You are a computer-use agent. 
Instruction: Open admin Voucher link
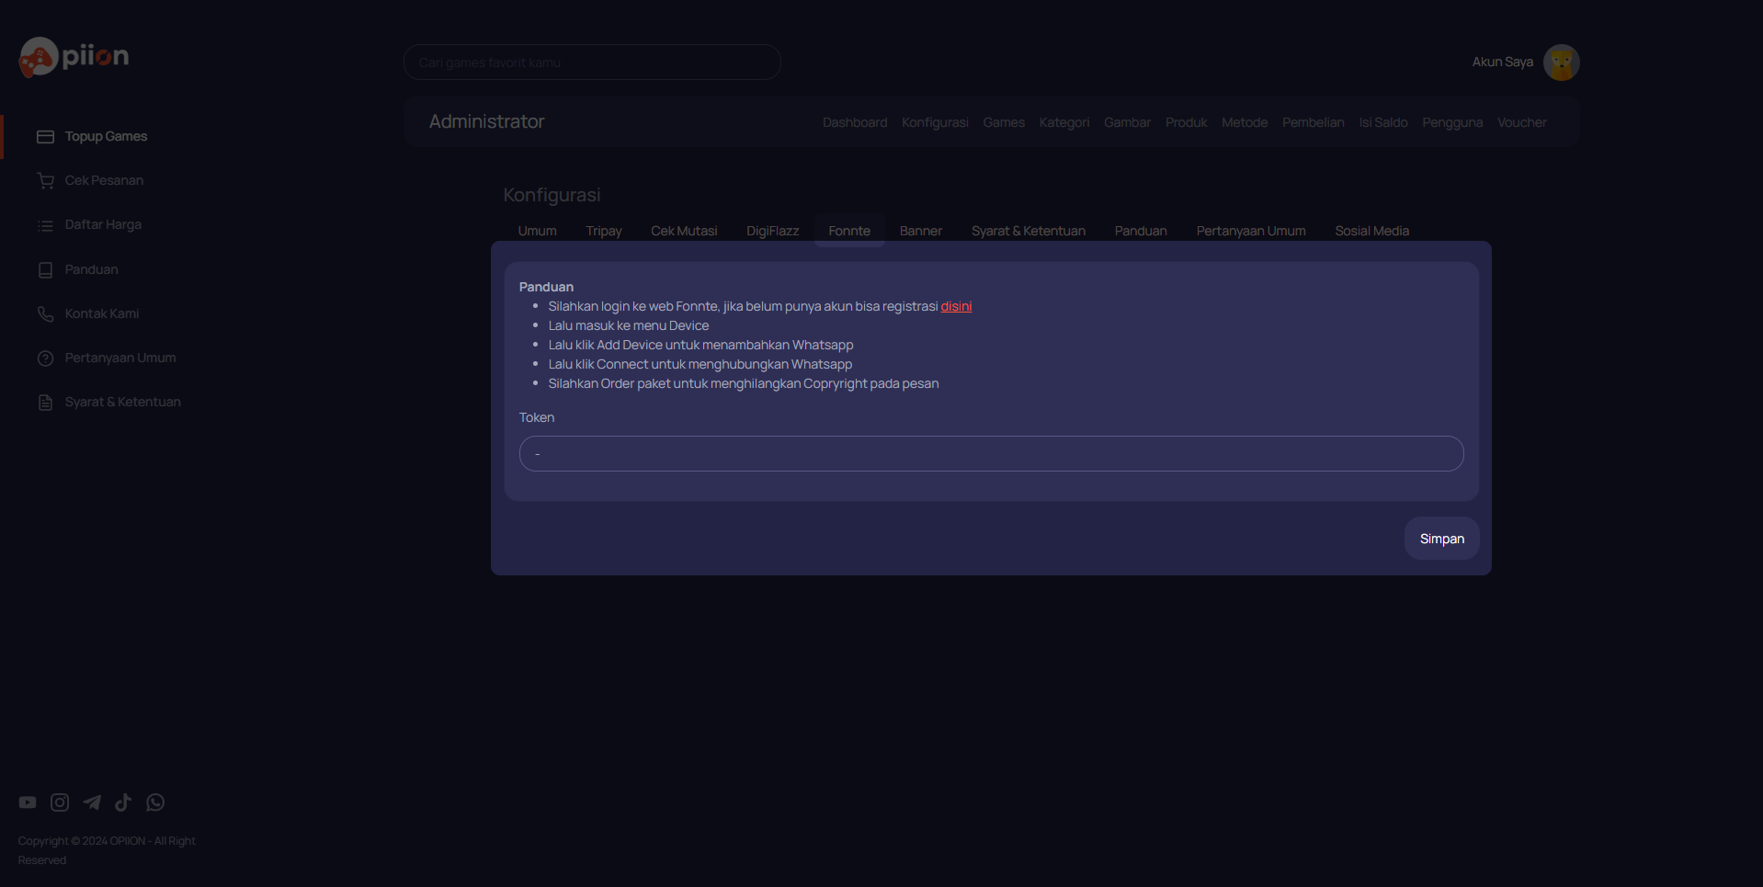[x=1521, y=122]
